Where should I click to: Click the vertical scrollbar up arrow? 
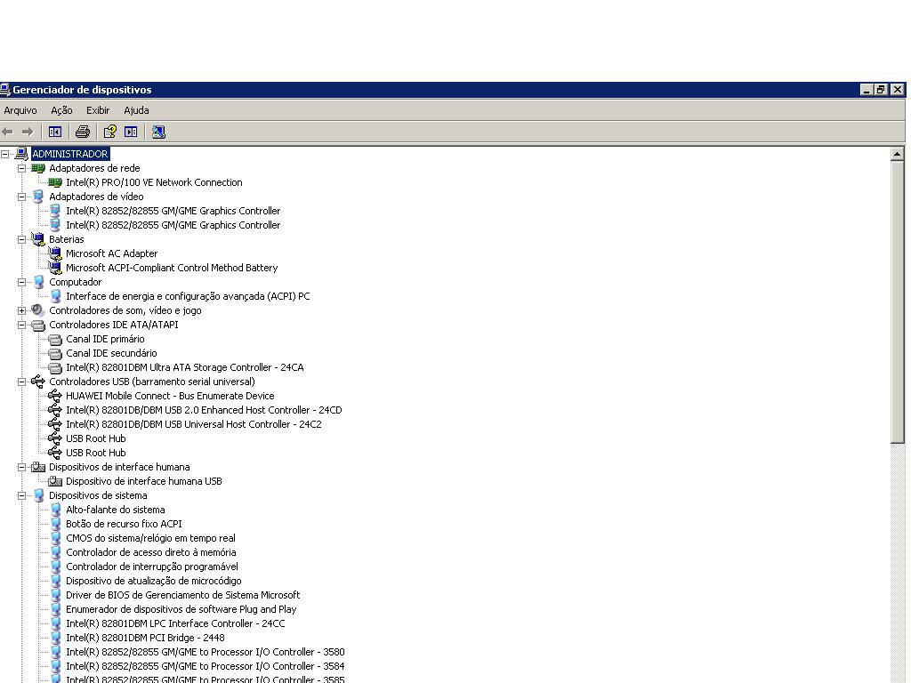[x=897, y=154]
